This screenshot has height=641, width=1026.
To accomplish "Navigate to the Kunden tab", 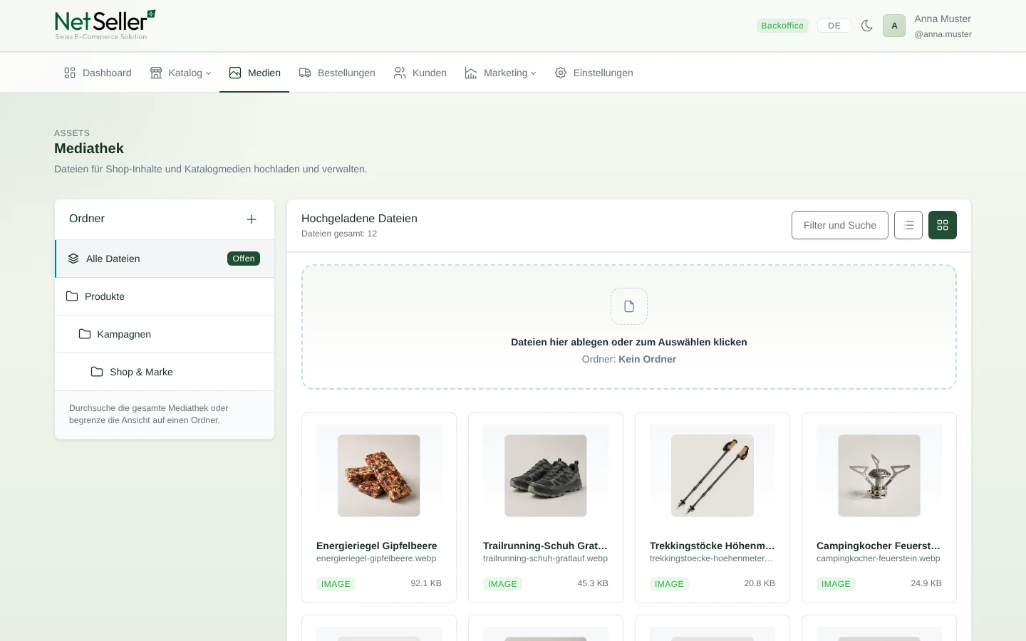I will [420, 73].
